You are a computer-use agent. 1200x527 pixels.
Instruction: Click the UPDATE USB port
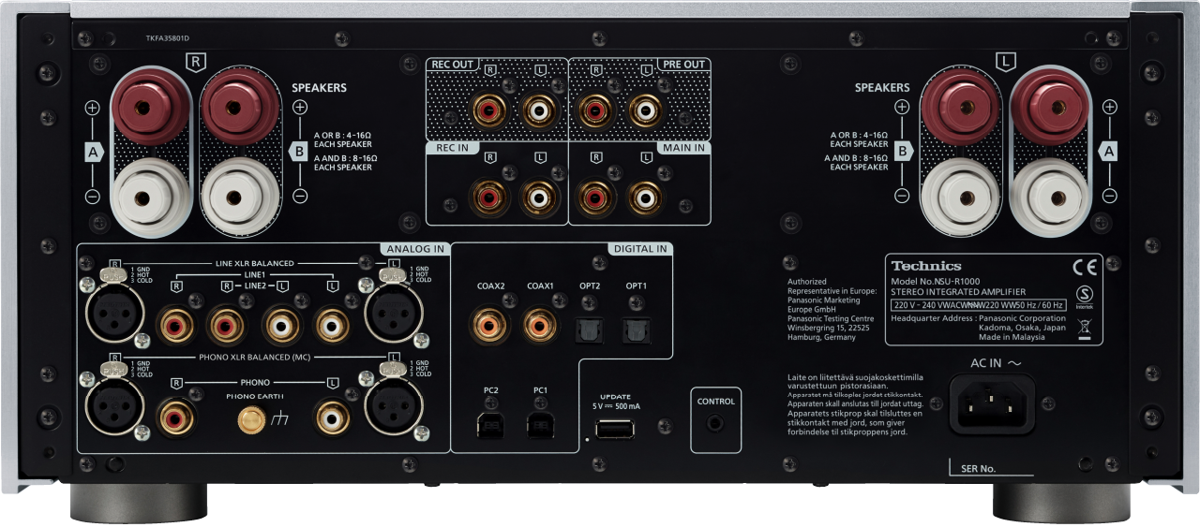pyautogui.click(x=612, y=429)
